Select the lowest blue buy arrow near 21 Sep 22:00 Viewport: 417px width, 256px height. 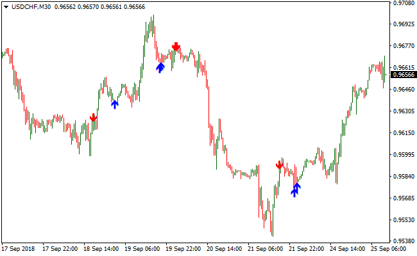point(294,193)
